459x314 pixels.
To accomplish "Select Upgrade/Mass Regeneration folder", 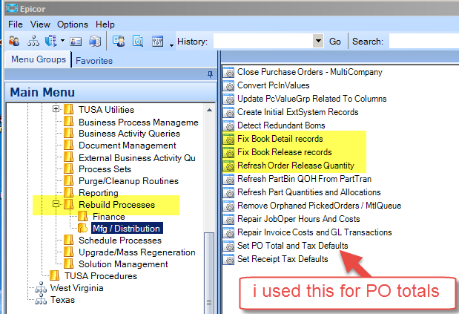I will pos(136,252).
